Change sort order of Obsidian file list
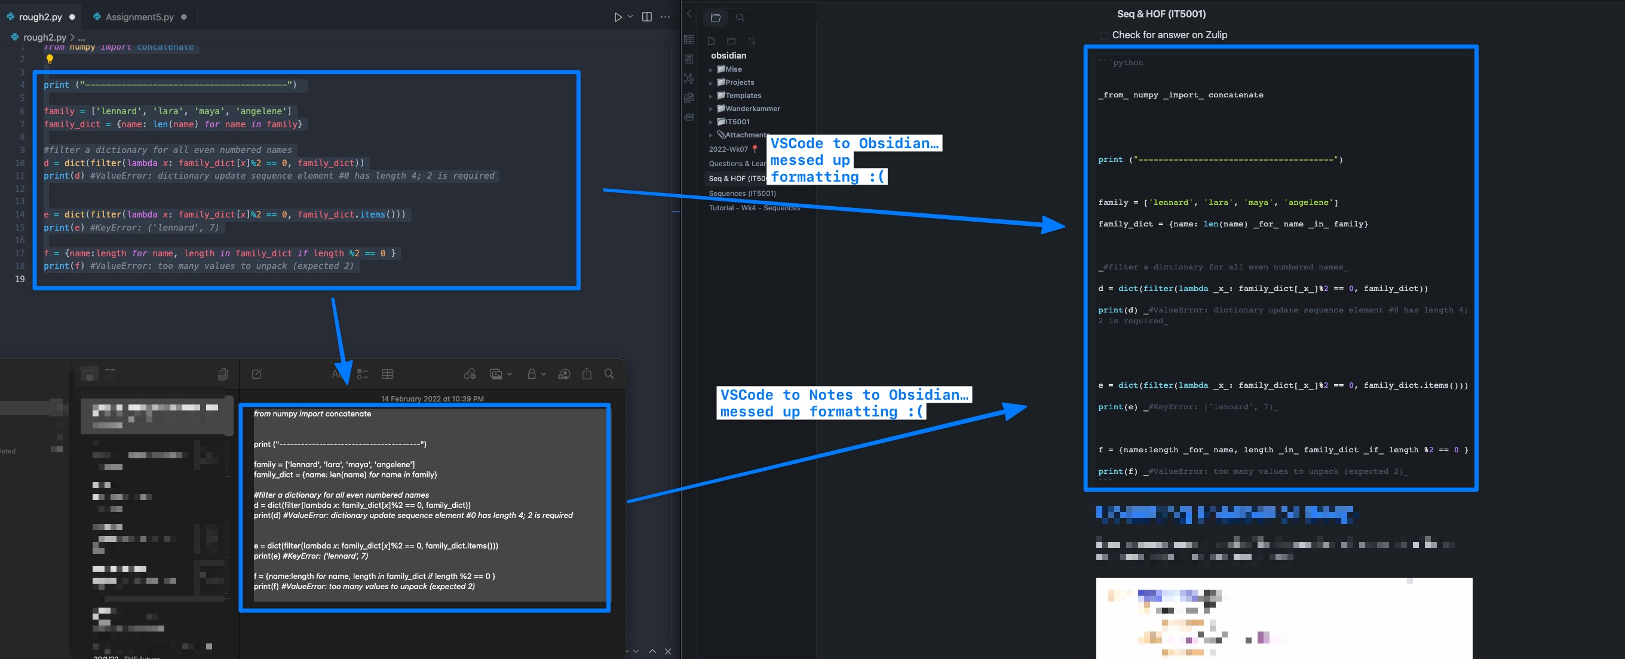1625x659 pixels. pyautogui.click(x=752, y=41)
